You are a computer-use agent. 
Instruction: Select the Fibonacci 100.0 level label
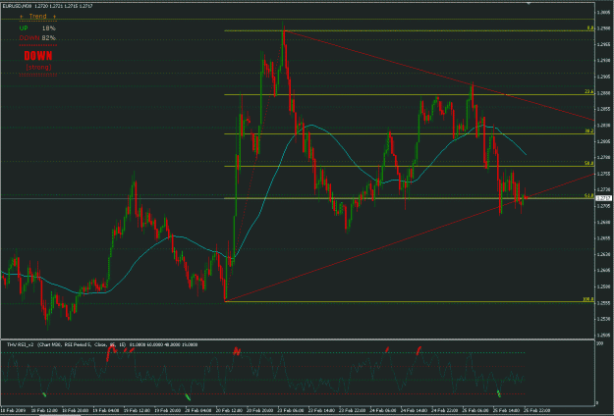[x=588, y=299]
